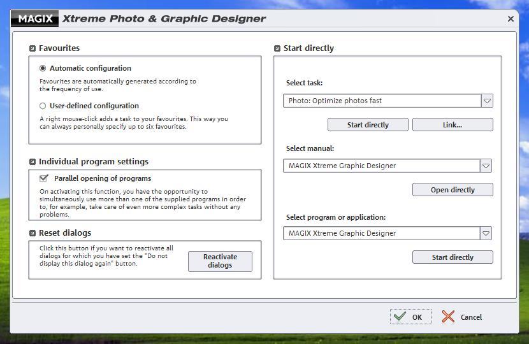Click Start directly button under Select task

[368, 125]
